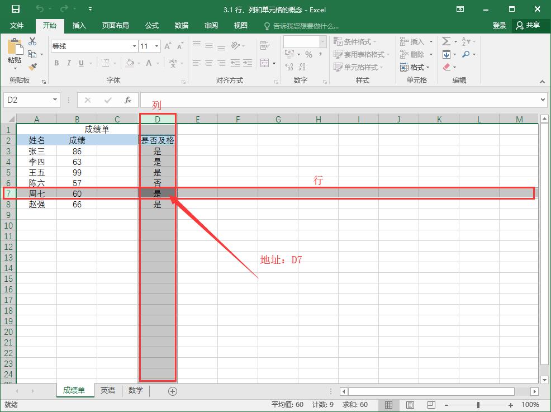Viewport: 551px width, 412px height.
Task: Open the 公式 ribbon tab
Action: [x=152, y=26]
